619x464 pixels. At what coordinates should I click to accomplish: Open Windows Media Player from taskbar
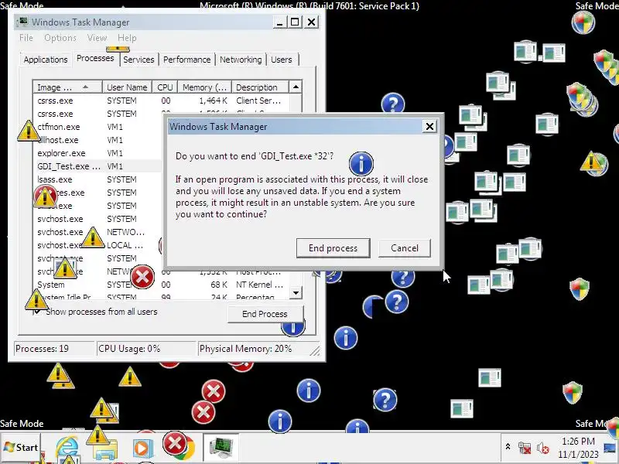coord(142,449)
